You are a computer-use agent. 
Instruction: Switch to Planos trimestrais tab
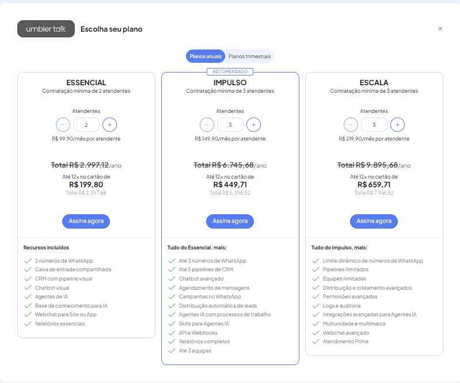(250, 56)
